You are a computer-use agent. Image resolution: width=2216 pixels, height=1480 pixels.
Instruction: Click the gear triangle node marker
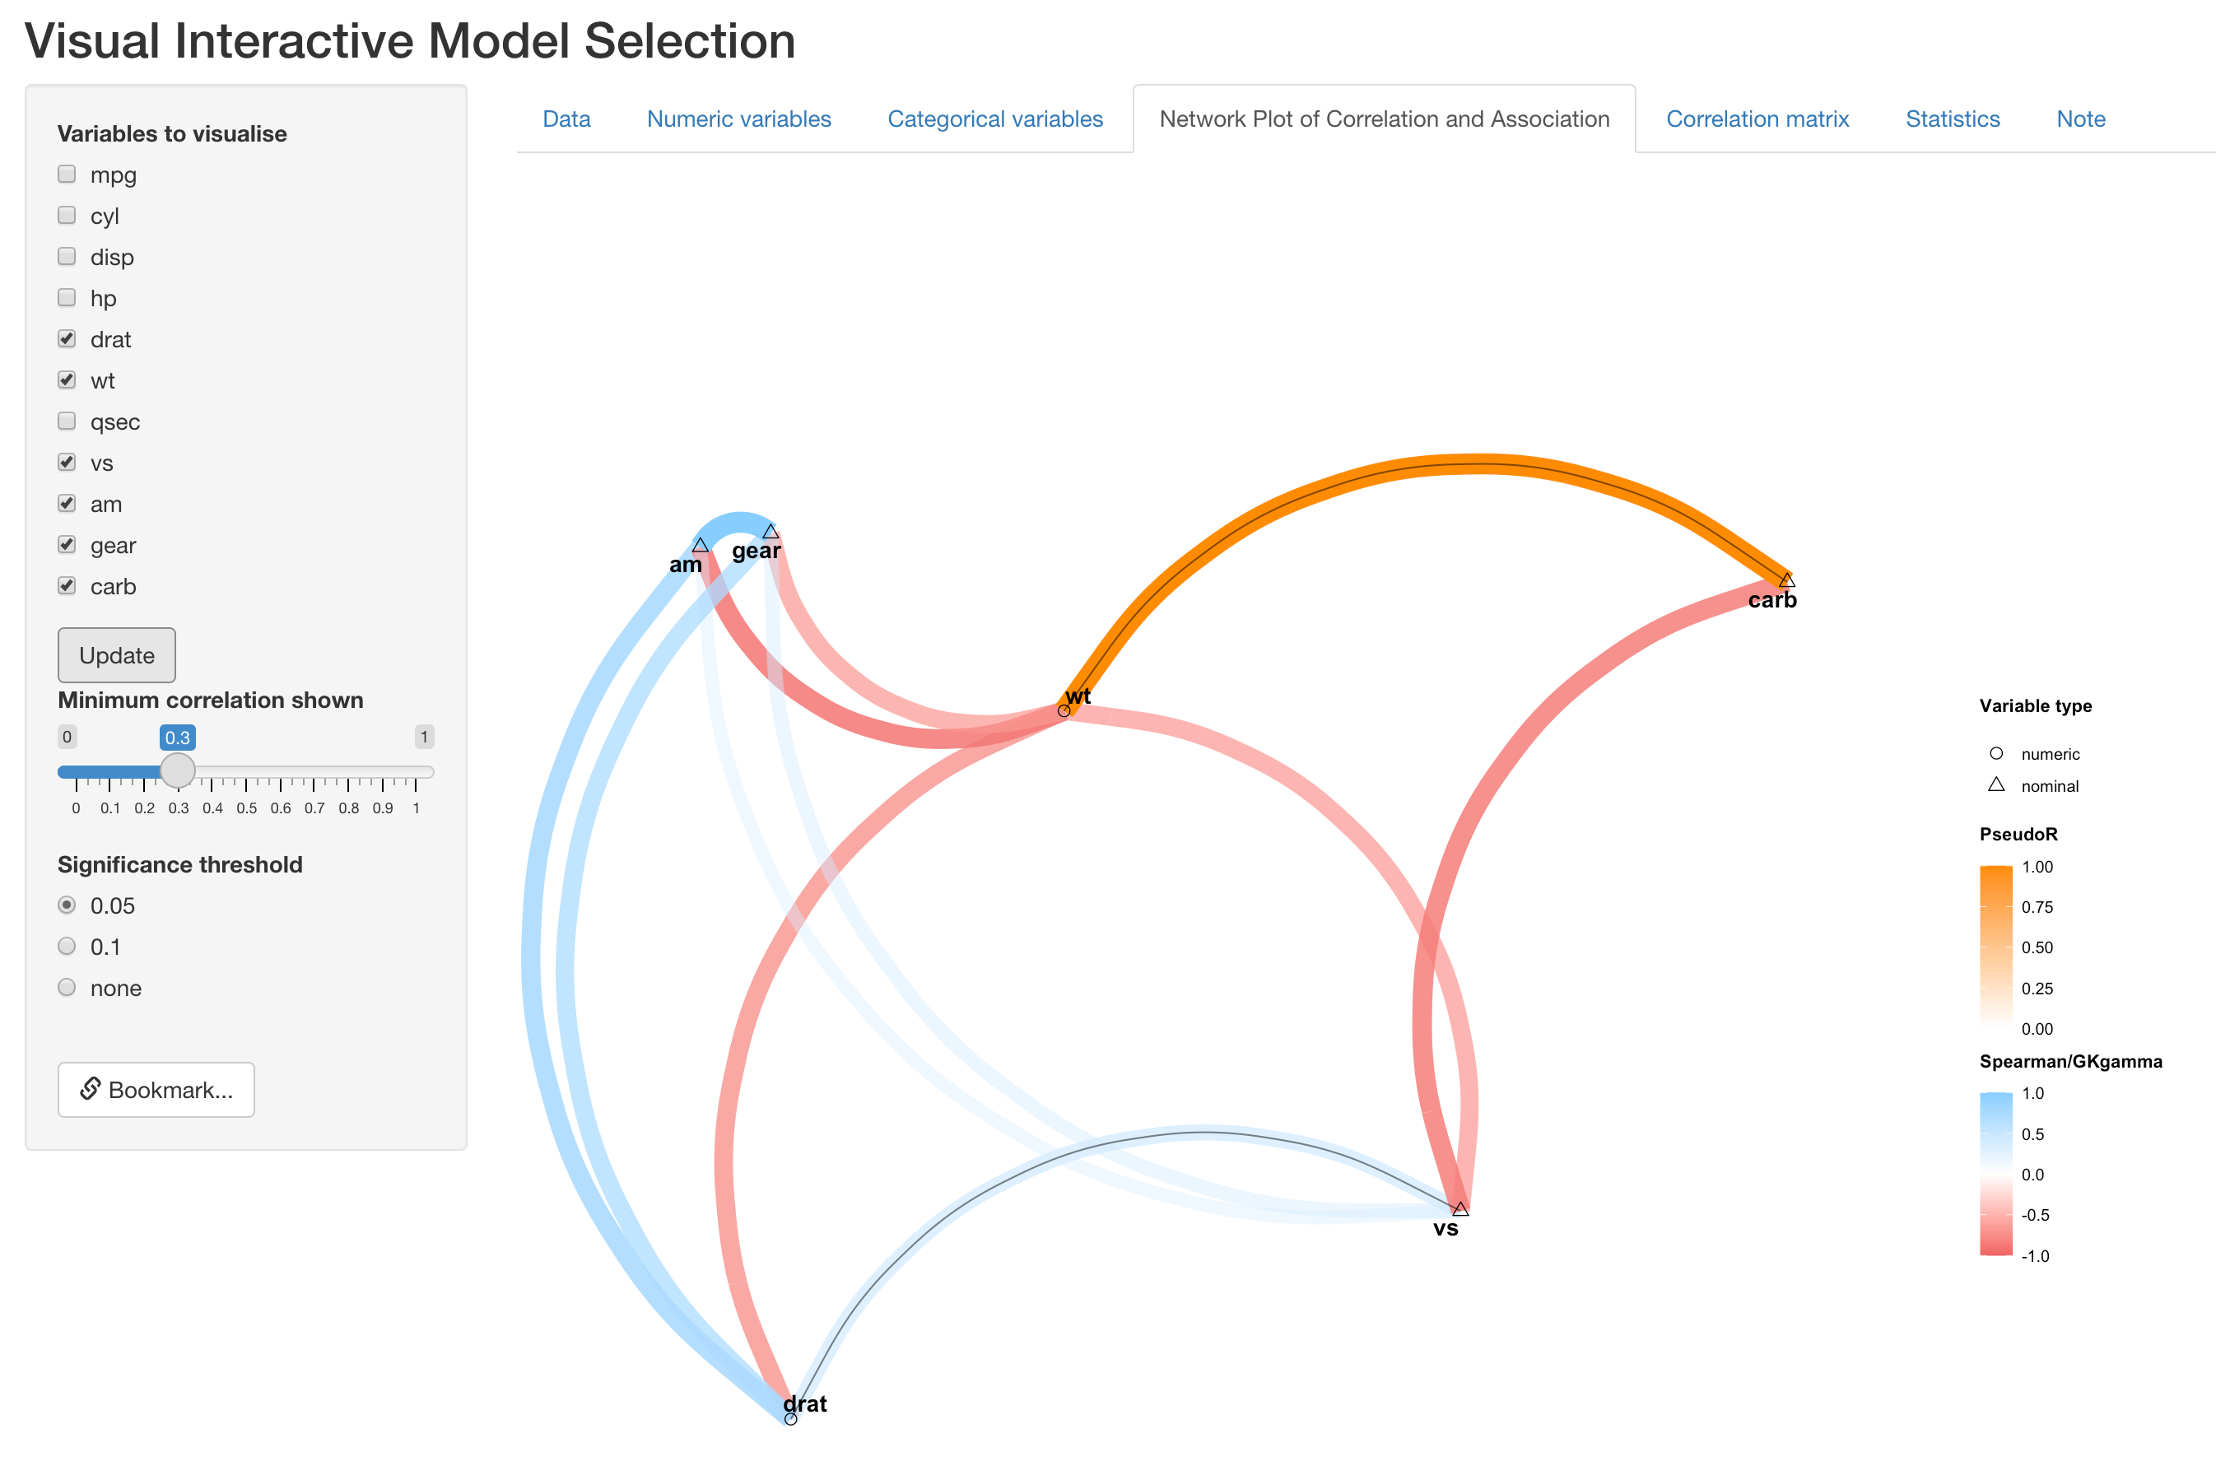coord(771,532)
